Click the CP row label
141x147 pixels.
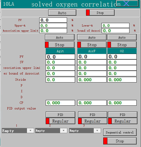pos(22,103)
